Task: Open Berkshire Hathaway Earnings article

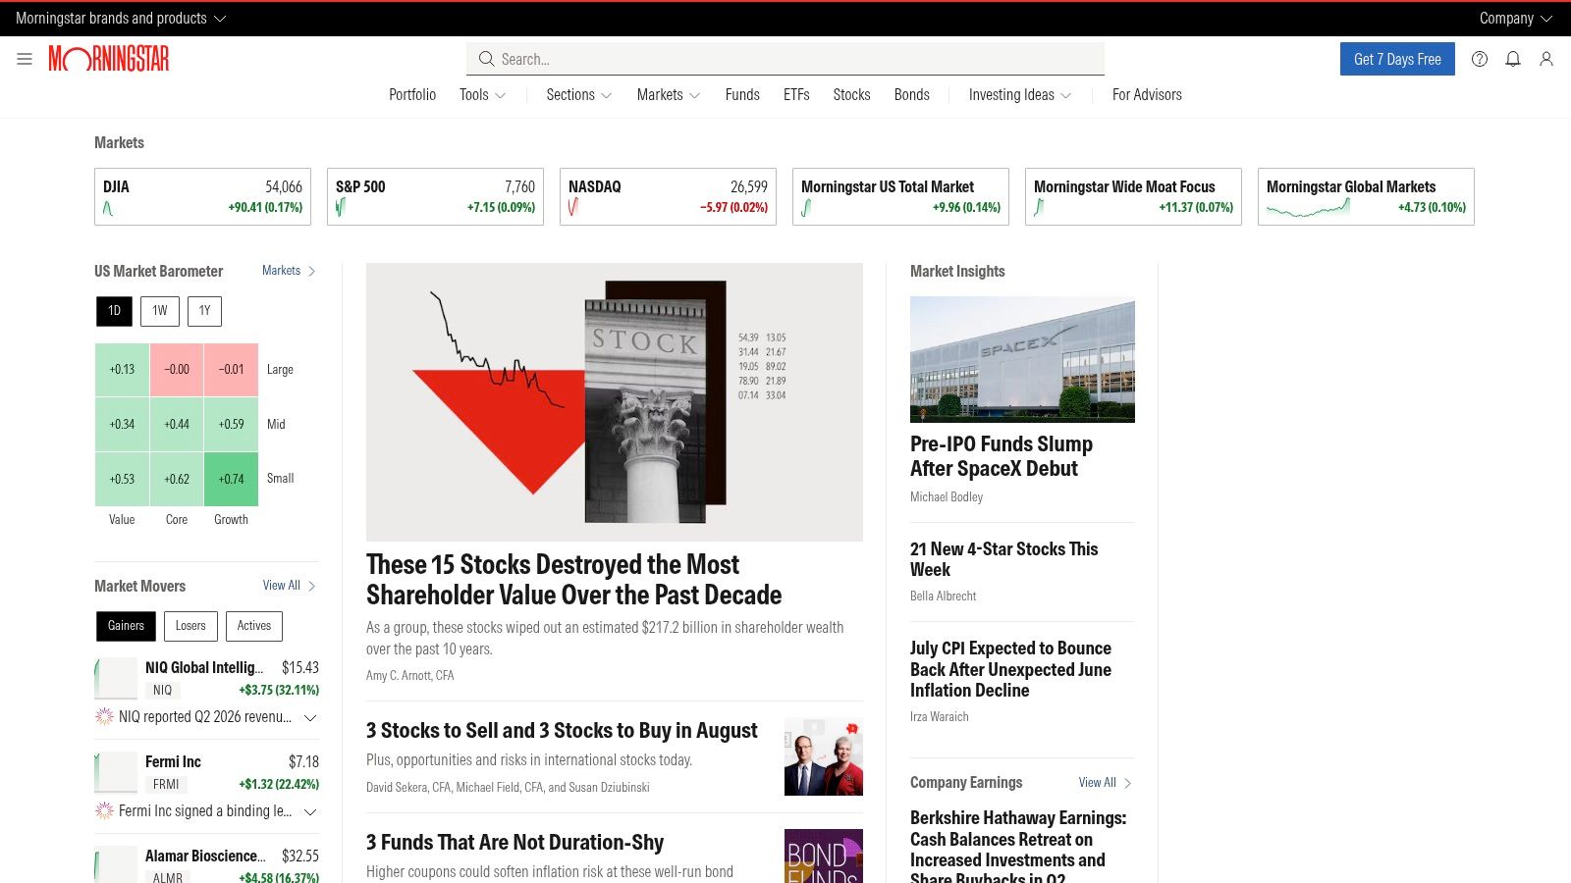Action: coord(1018,846)
